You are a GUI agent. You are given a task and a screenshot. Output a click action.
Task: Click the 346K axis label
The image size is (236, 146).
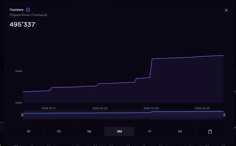click(18, 103)
